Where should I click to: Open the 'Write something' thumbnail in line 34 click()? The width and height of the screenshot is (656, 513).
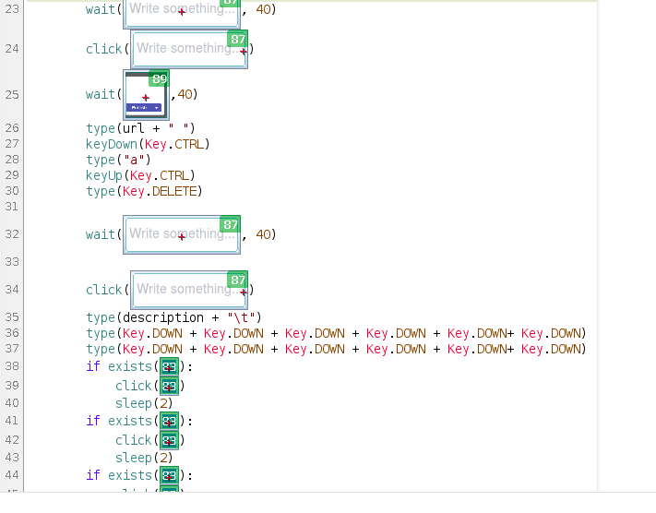coord(189,290)
